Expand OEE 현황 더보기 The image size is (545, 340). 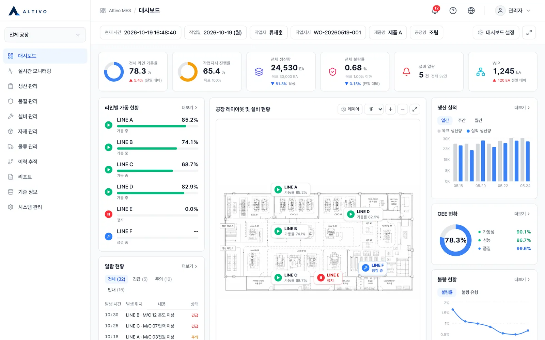522,214
